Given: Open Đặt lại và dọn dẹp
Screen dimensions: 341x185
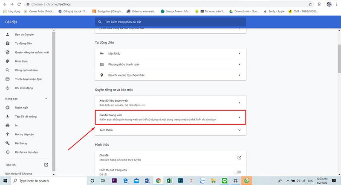Looking at the screenshot, I should tap(26, 152).
